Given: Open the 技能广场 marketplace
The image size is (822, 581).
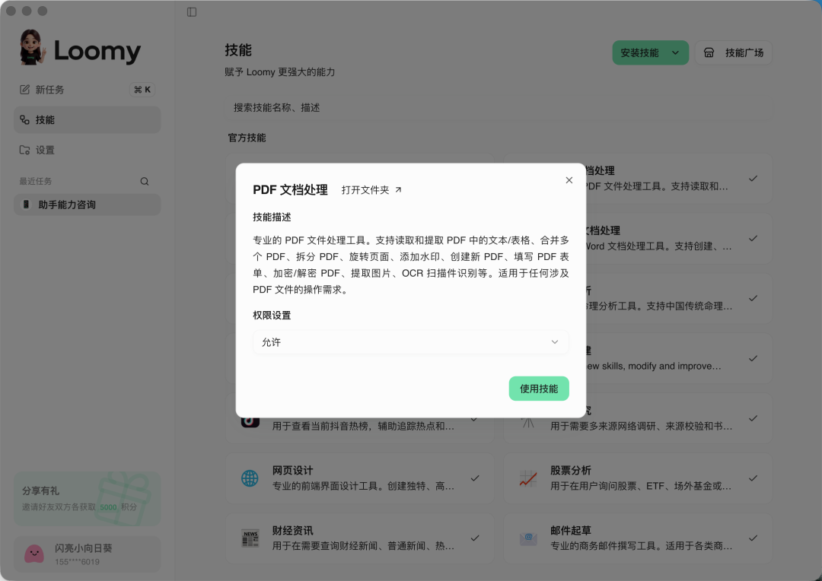Looking at the screenshot, I should pyautogui.click(x=734, y=52).
